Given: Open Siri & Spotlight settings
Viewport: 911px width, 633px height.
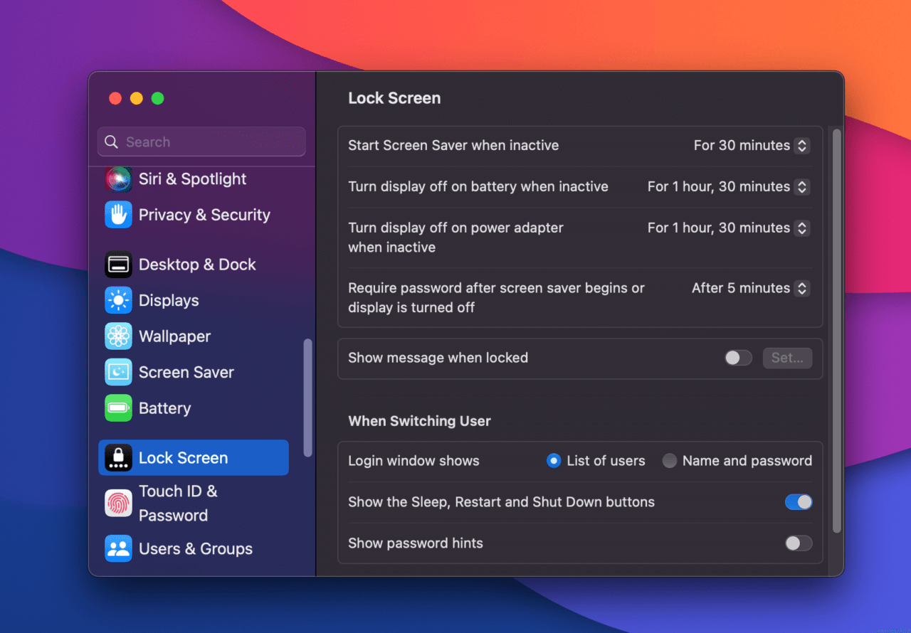Looking at the screenshot, I should [192, 179].
